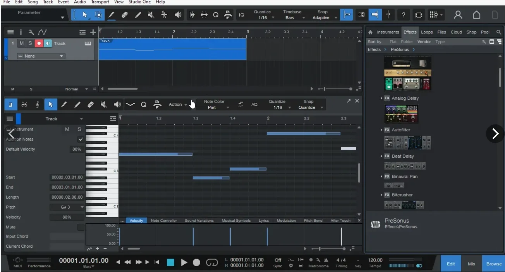
Task: Open the Transport menu
Action: pyautogui.click(x=100, y=2)
